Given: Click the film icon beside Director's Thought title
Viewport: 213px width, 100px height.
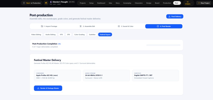Looking at the screenshot, I should tap(51, 2).
